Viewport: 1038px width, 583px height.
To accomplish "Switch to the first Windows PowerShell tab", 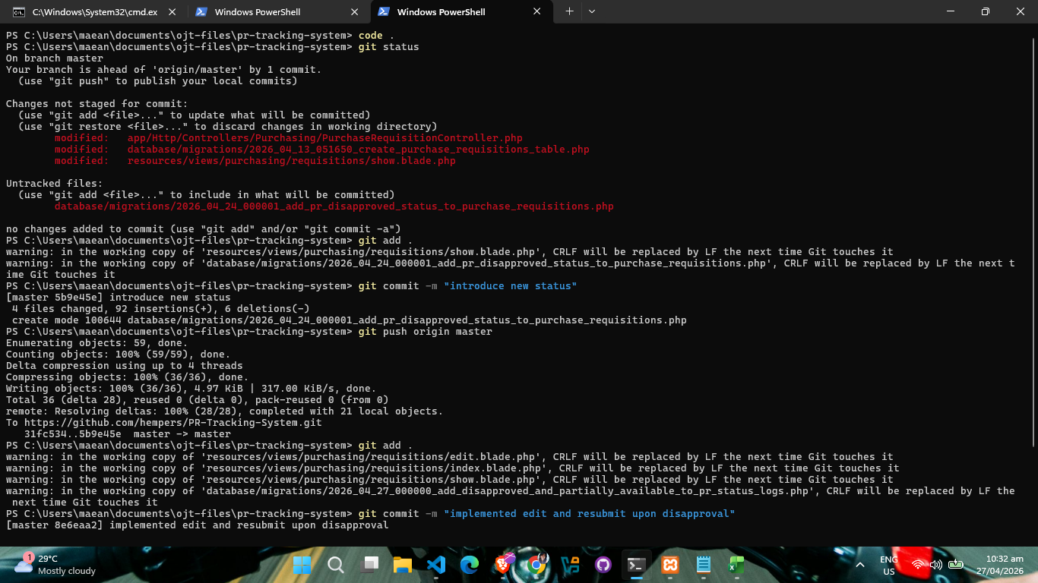I will click(x=277, y=12).
